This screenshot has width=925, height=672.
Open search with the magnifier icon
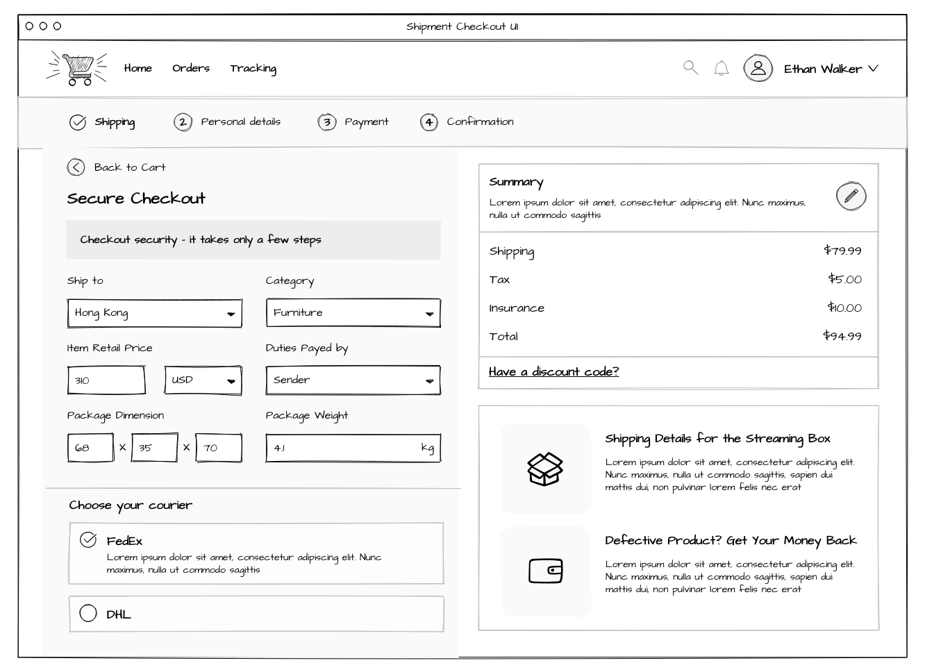click(x=690, y=67)
